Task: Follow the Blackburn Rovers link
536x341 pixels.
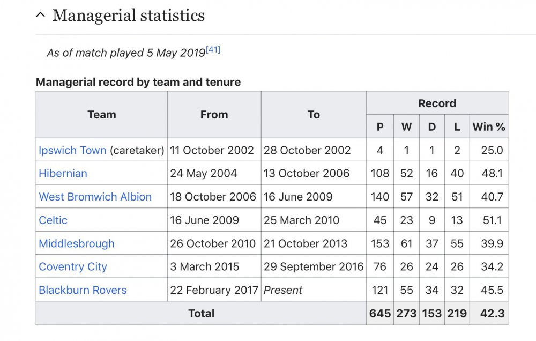Action: click(83, 290)
